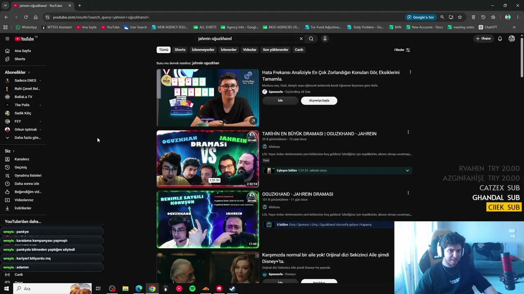The width and height of the screenshot is (524, 294).
Task: Run search with the magnifier button
Action: 311,39
